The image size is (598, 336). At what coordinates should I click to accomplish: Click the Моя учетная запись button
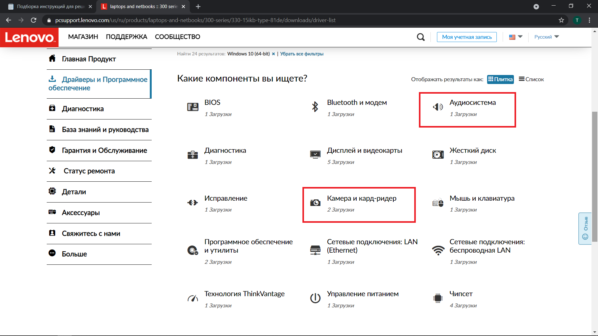tap(467, 37)
